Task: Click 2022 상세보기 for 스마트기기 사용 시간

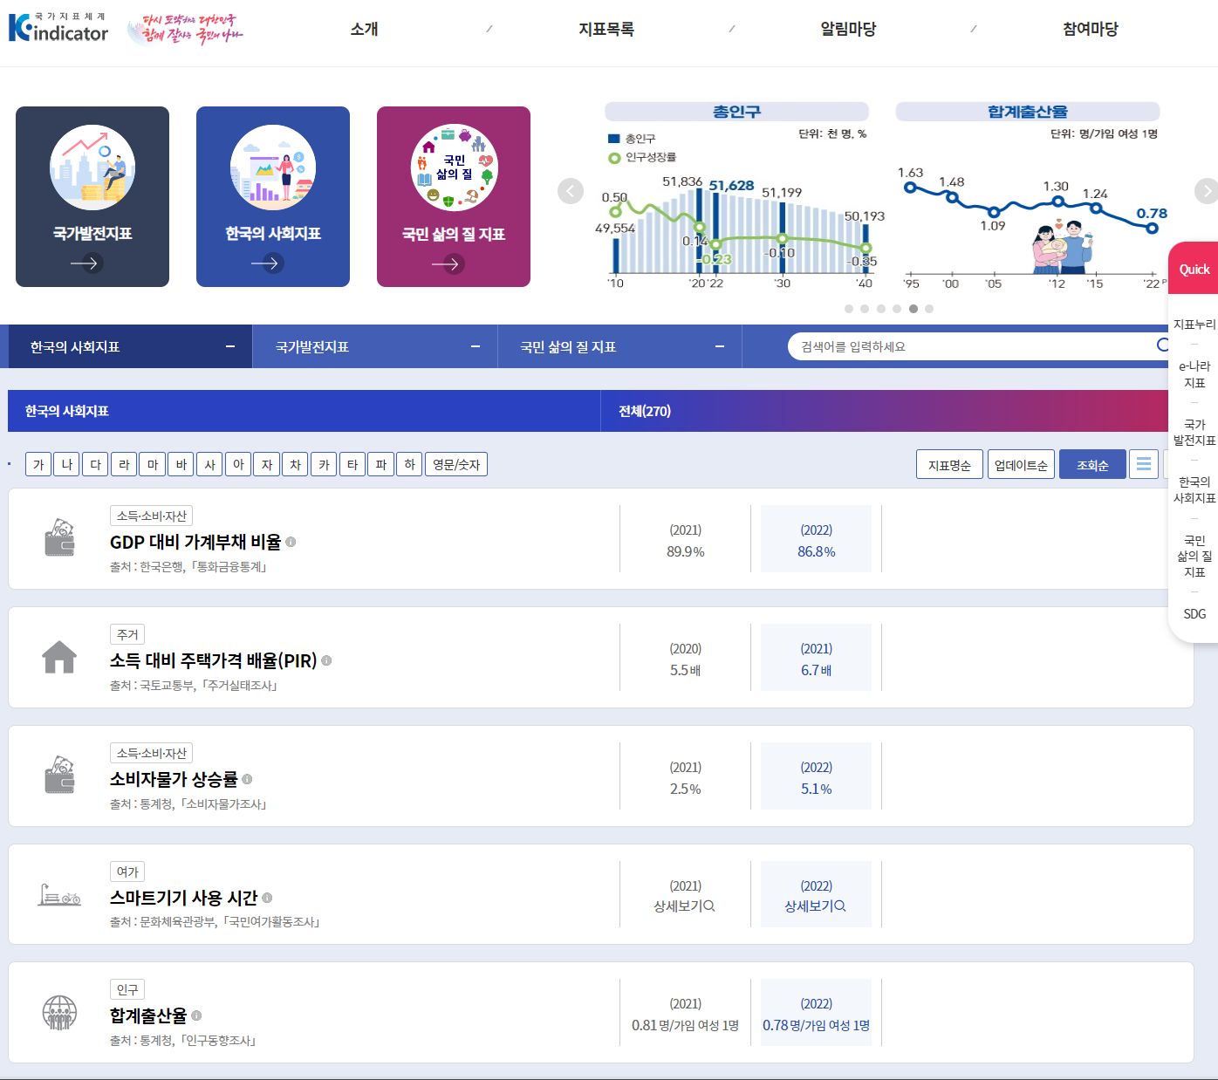Action: coord(816,906)
